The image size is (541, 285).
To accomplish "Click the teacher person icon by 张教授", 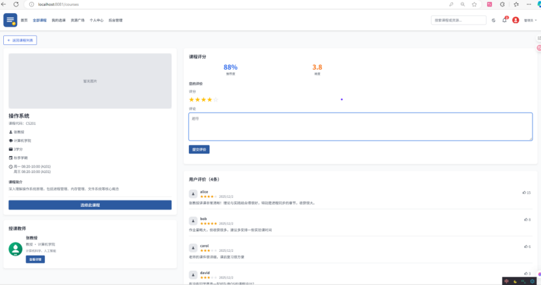I will (10, 132).
